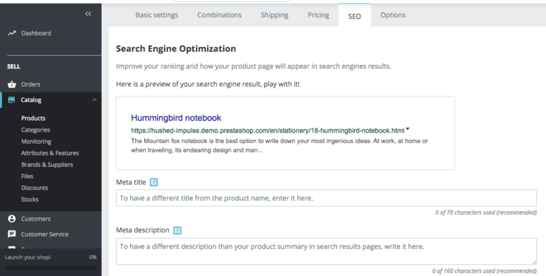Open Files submenu item
This screenshot has width=546, height=276.
click(27, 177)
